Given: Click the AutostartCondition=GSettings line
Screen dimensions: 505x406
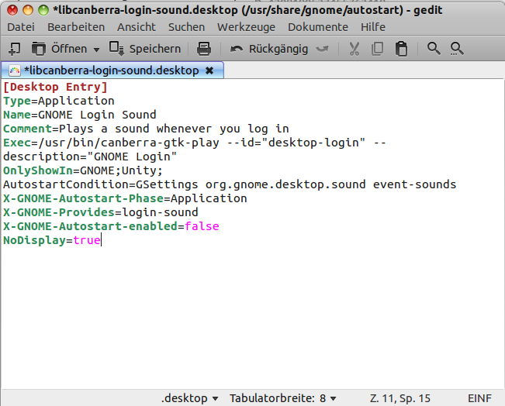Looking at the screenshot, I should tap(230, 184).
